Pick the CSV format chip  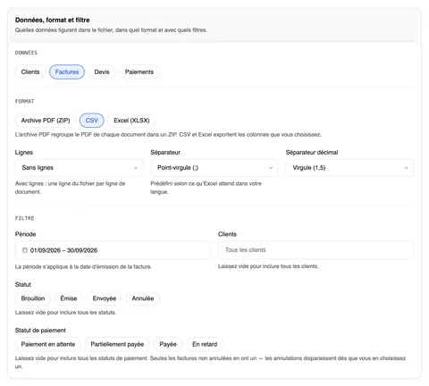pos(91,121)
